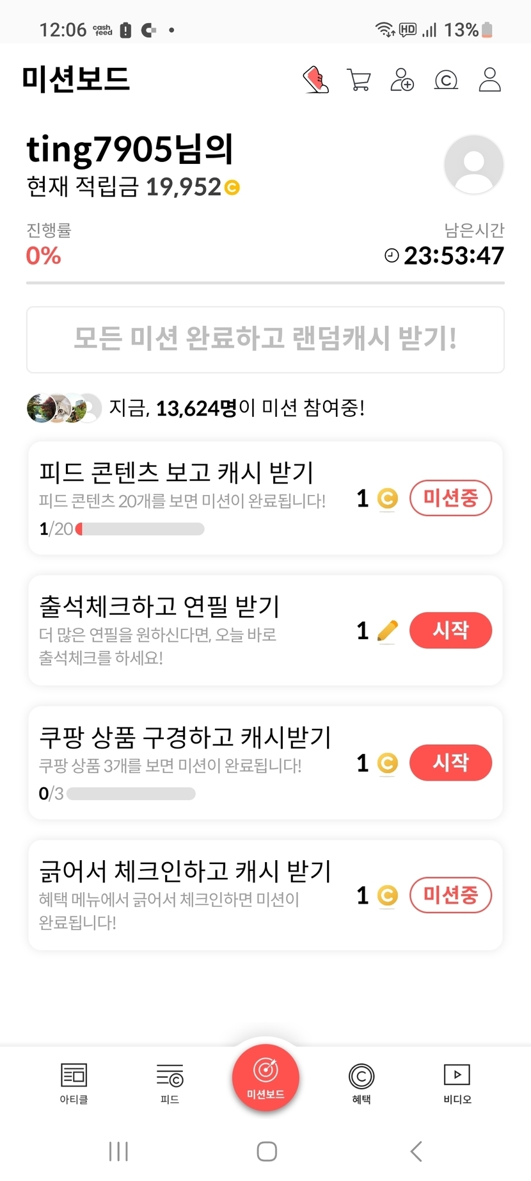Start the 쿠팡 상품 구경하고 캐시받기 mission
The width and height of the screenshot is (531, 1181).
pyautogui.click(x=450, y=762)
